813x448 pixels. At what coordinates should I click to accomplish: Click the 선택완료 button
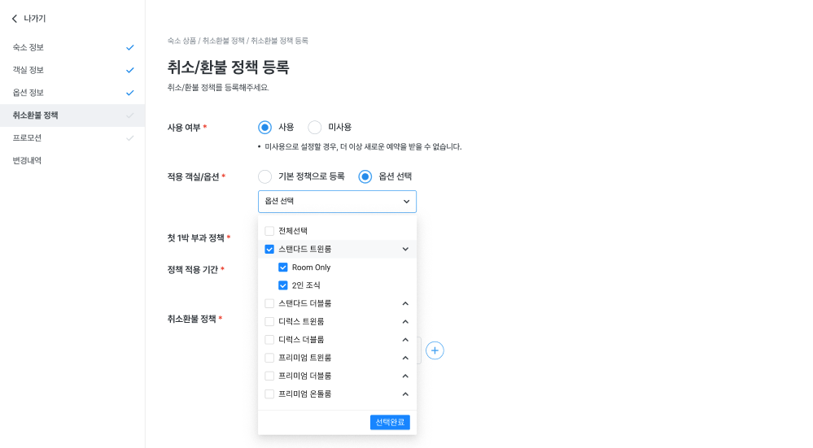390,422
